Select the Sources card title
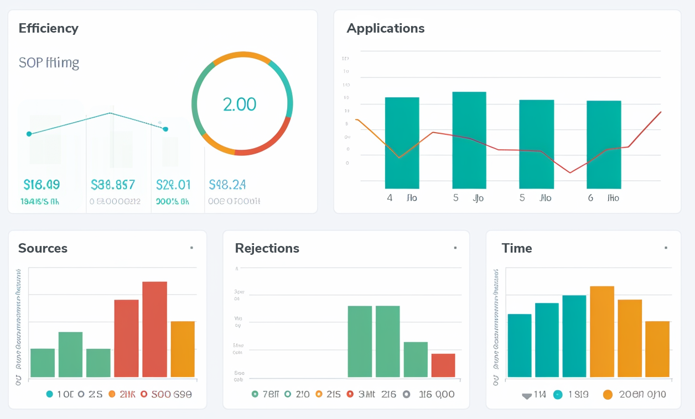 pos(43,248)
